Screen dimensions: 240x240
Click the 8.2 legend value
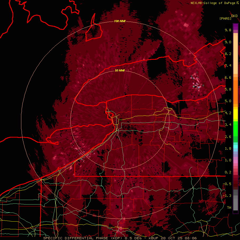coord(228,54)
